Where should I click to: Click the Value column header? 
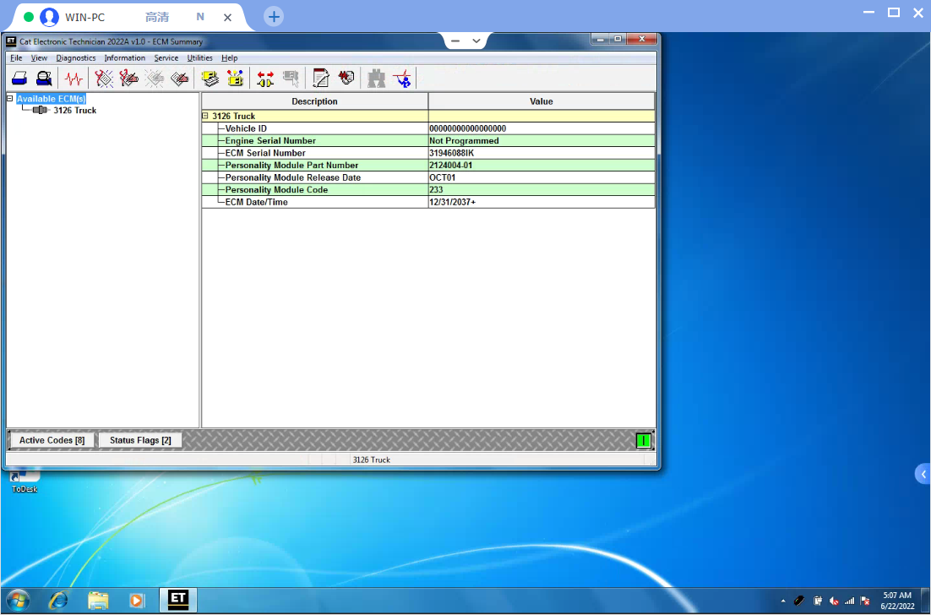point(542,101)
